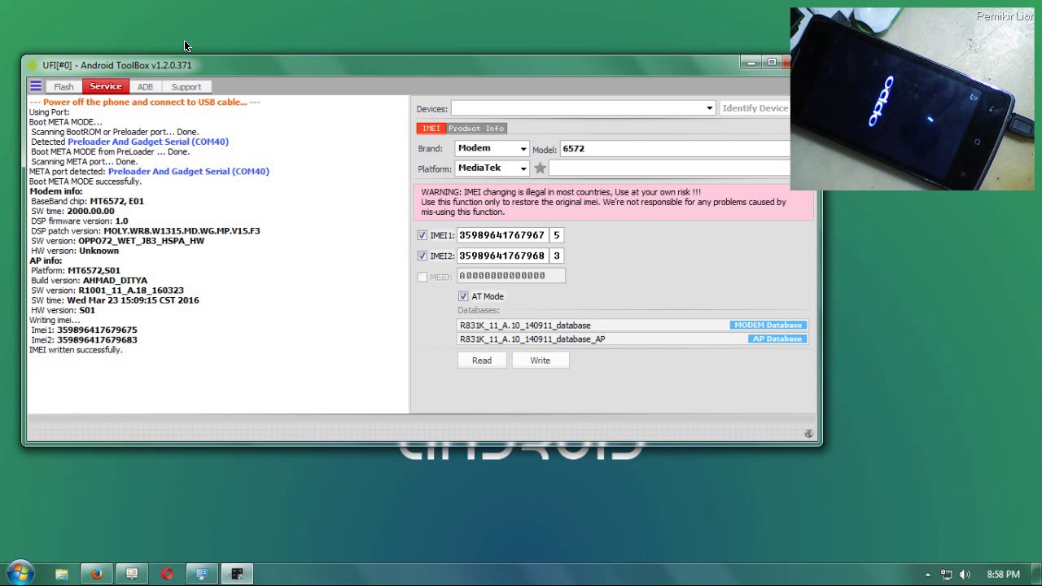Viewport: 1042px width, 586px height.
Task: Open the Support tab
Action: [186, 87]
